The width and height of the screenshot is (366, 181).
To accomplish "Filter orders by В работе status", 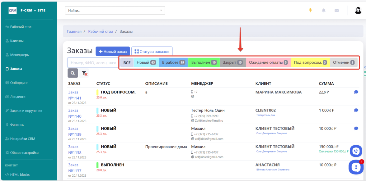I will point(174,63).
